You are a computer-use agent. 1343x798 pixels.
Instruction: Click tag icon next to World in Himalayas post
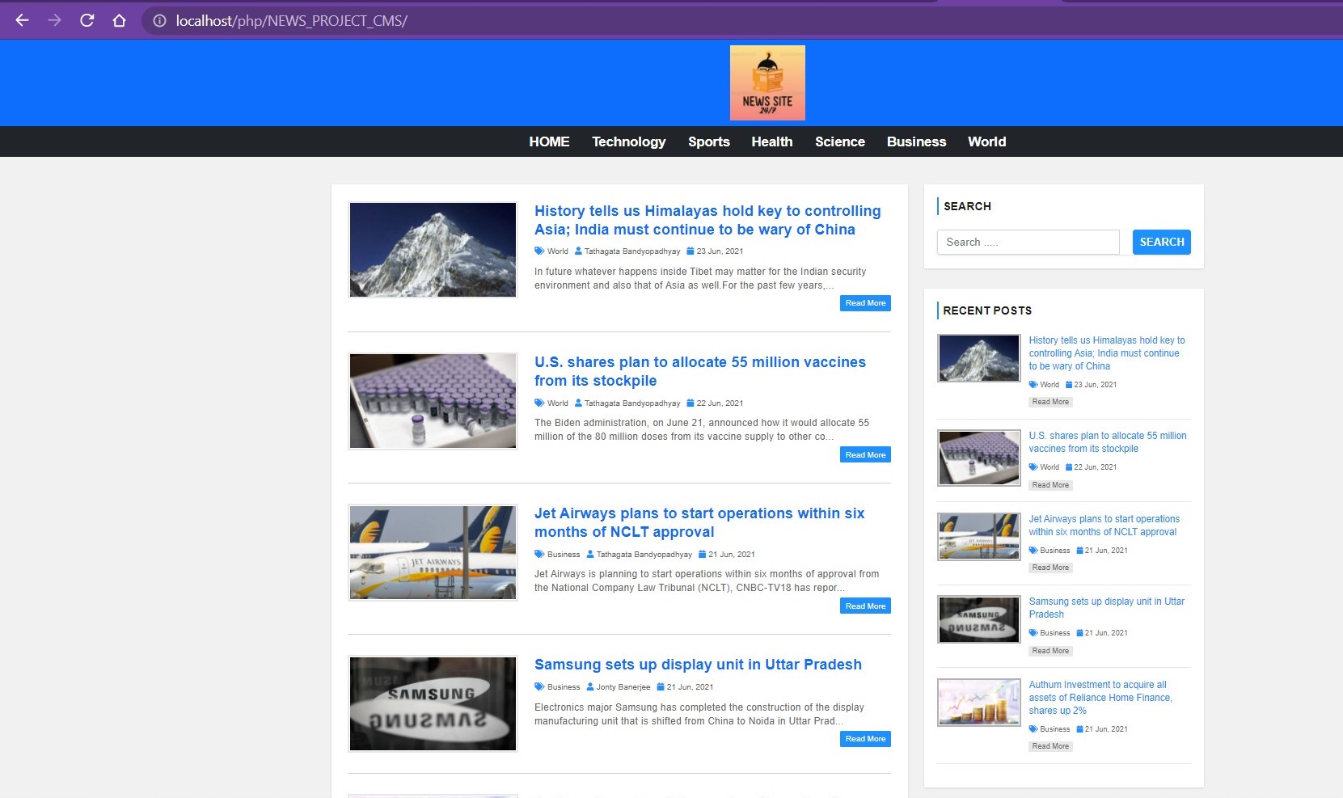pyautogui.click(x=539, y=251)
